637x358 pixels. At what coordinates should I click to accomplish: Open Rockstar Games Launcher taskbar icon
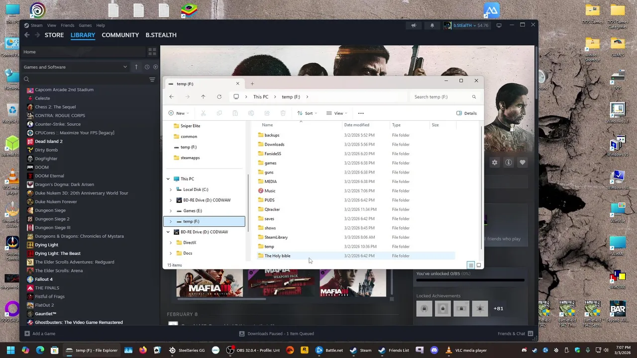click(305, 350)
